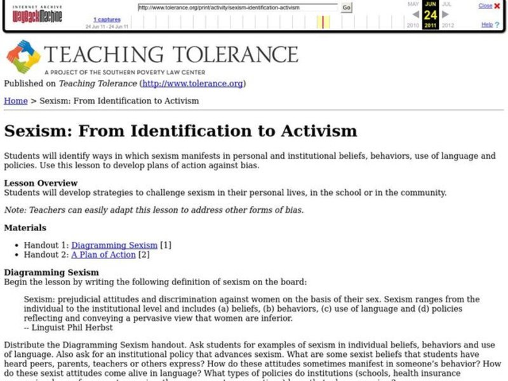Select the year 2010 on the timeline
Image resolution: width=508 pixels, height=381 pixels.
coord(413,25)
